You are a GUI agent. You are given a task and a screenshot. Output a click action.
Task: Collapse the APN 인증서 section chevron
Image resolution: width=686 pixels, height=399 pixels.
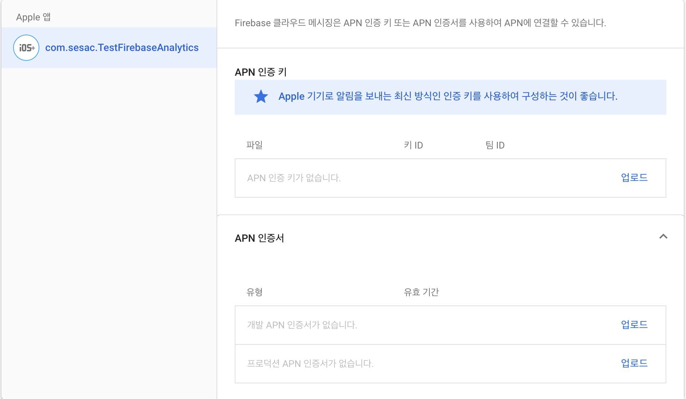coord(663,237)
